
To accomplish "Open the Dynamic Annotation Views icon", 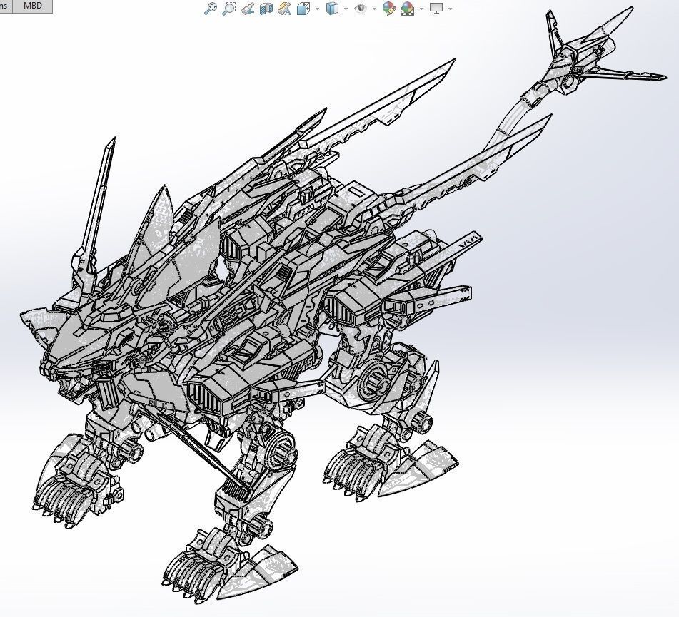I will click(x=284, y=9).
